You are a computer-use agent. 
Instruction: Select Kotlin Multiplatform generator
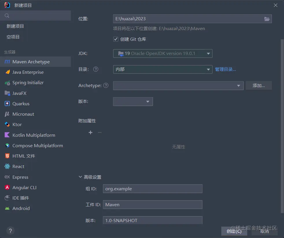click(x=35, y=135)
